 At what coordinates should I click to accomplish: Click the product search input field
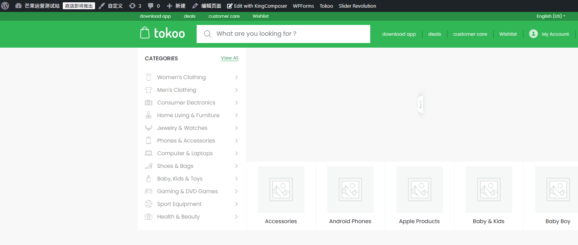pyautogui.click(x=283, y=34)
